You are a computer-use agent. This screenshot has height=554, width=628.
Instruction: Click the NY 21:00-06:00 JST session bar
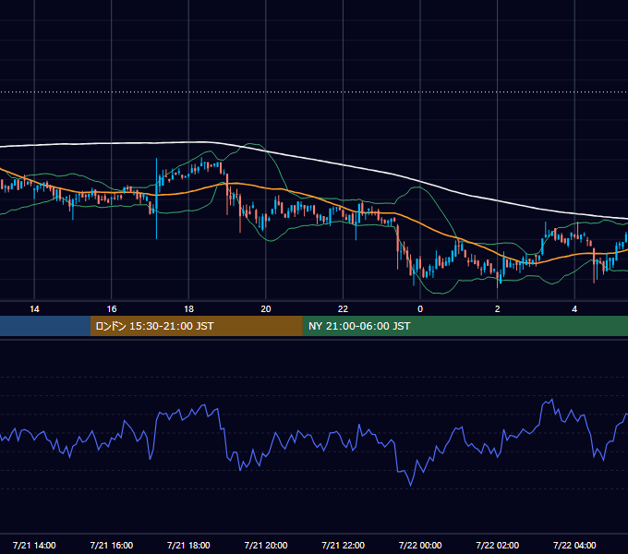pyautogui.click(x=465, y=326)
